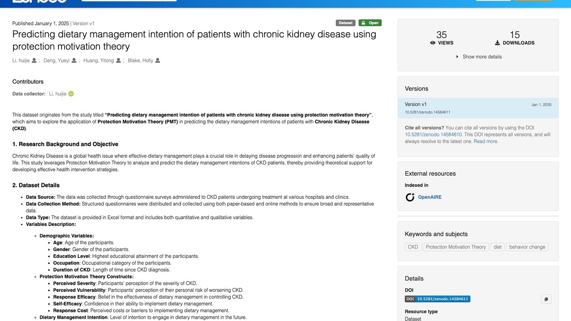571x321 pixels.
Task: Click the DOI badge 10.5281/zenodo.14584611
Action: pyautogui.click(x=438, y=299)
